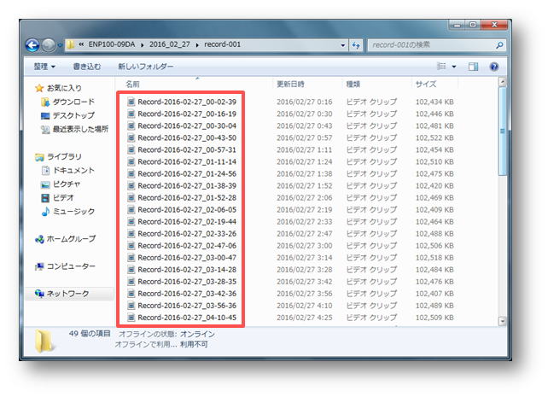Click video icon of Record-2016-02-27_00-16-19
The height and width of the screenshot is (397, 548).
pyautogui.click(x=131, y=114)
